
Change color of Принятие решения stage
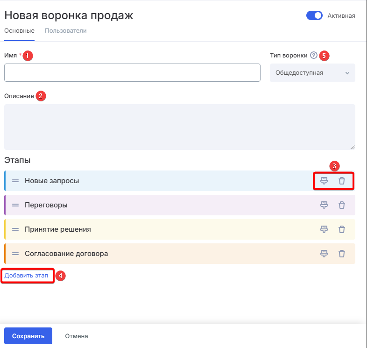[x=324, y=229]
